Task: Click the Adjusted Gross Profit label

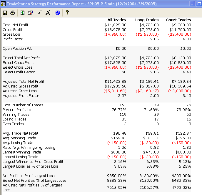Action: tap(21, 86)
